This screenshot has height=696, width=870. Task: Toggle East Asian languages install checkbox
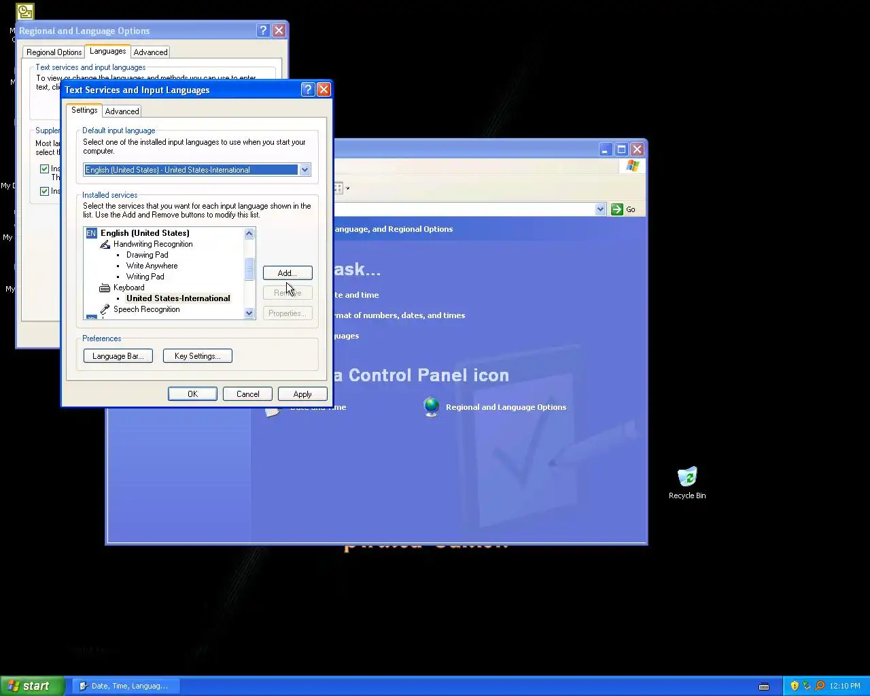[44, 191]
